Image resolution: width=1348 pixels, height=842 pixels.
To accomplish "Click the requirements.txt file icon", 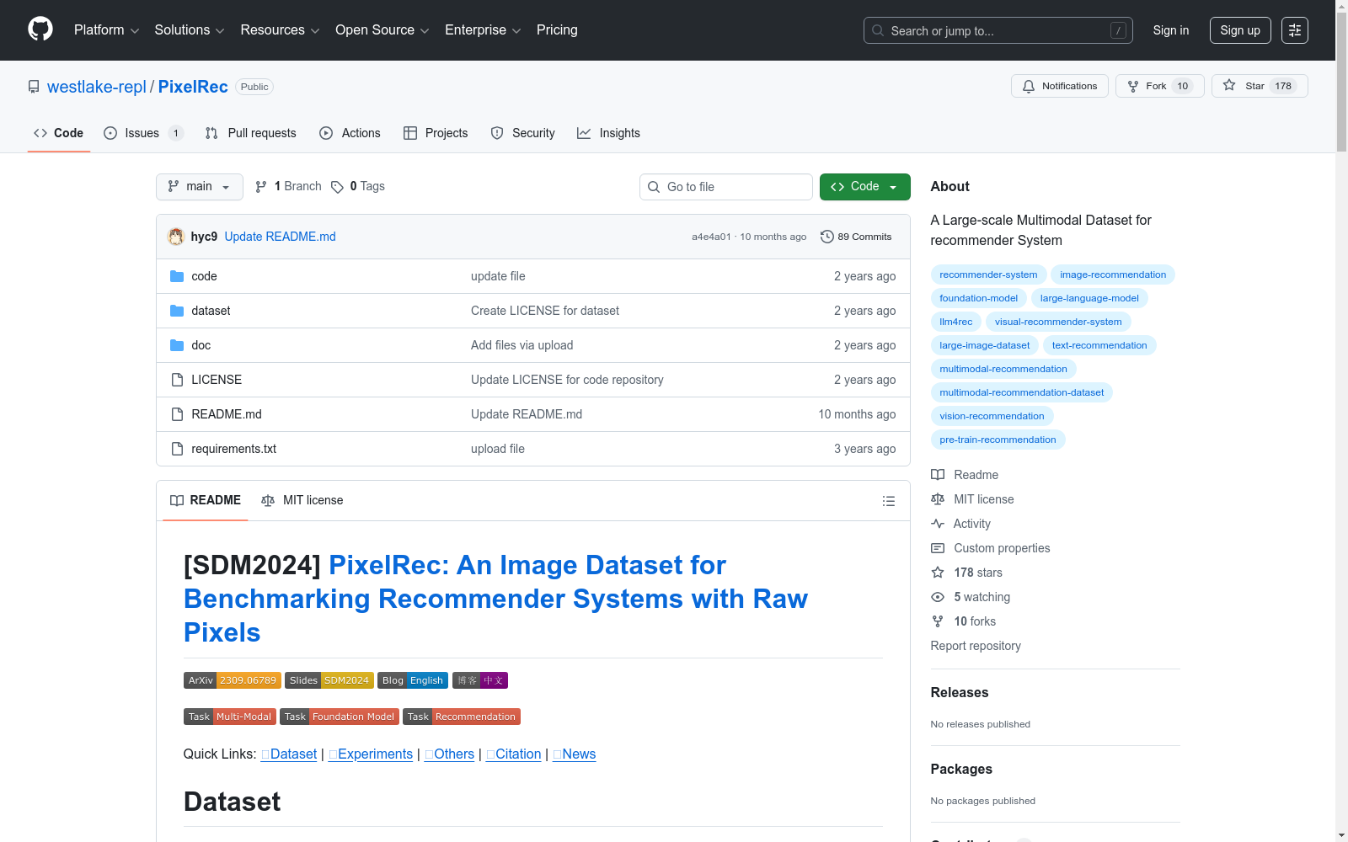I will [x=177, y=449].
